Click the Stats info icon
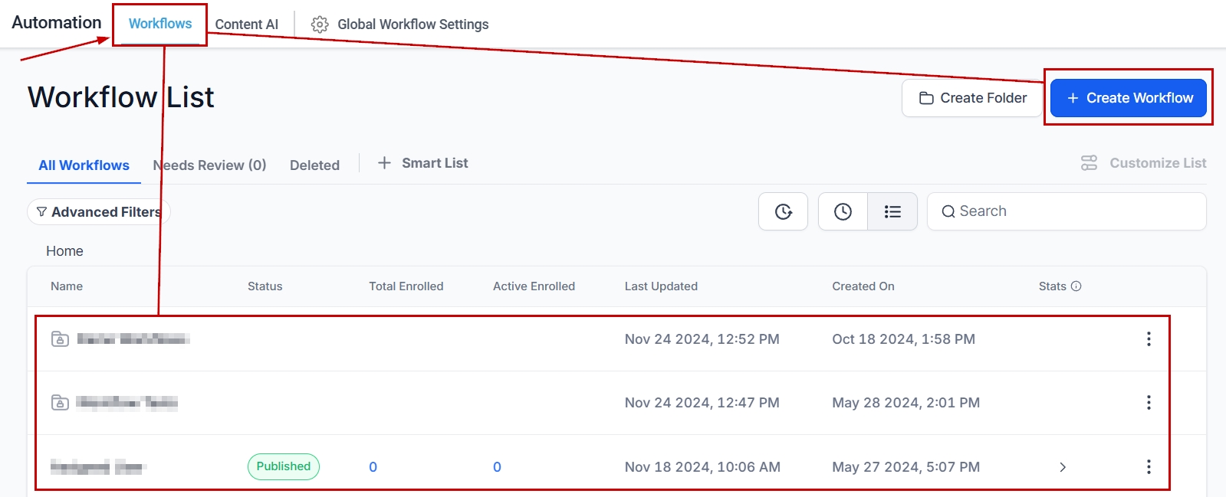This screenshot has width=1226, height=497. tap(1076, 286)
